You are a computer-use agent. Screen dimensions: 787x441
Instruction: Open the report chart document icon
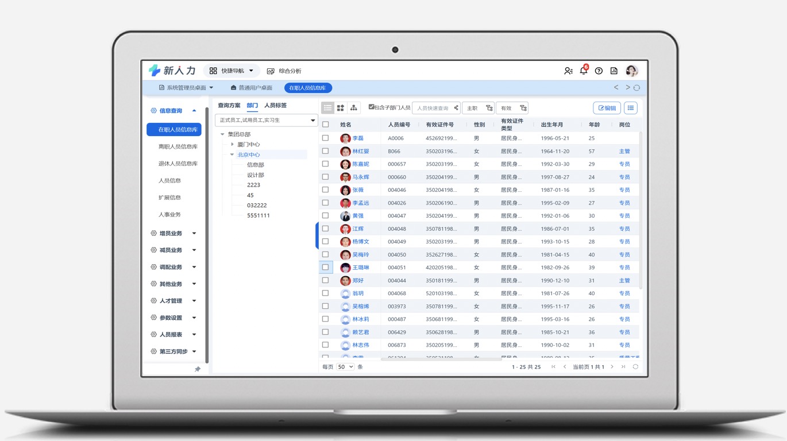614,71
